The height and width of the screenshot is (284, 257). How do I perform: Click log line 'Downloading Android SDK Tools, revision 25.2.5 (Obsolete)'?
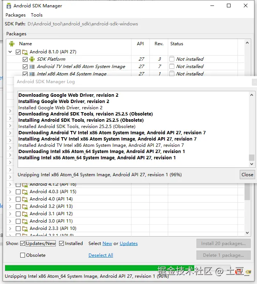pos(86,114)
